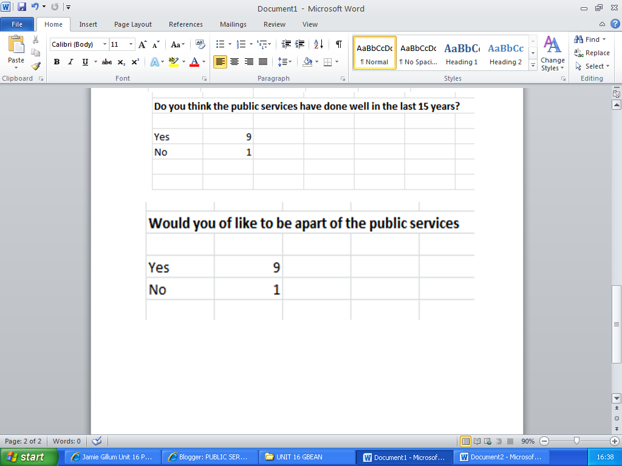Click the Text Effects glowing A icon

tap(154, 62)
